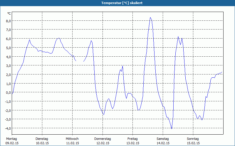Click the lowest curve point near -4°C

tap(172, 128)
